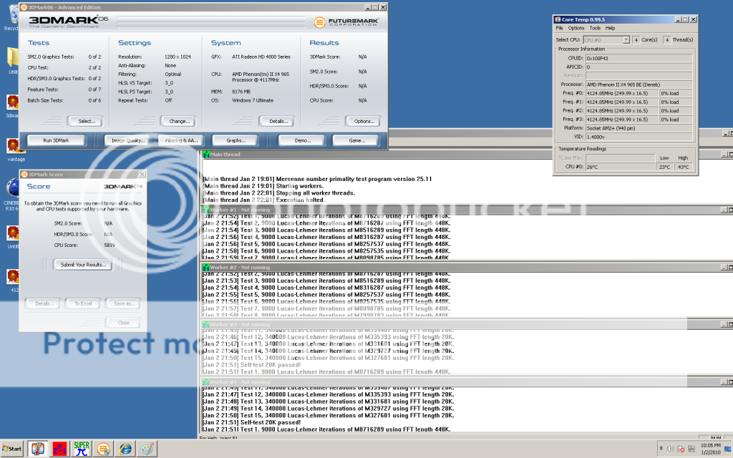This screenshot has height=458, width=733.
Task: Click the volume icon in the system tray
Action: 671,449
